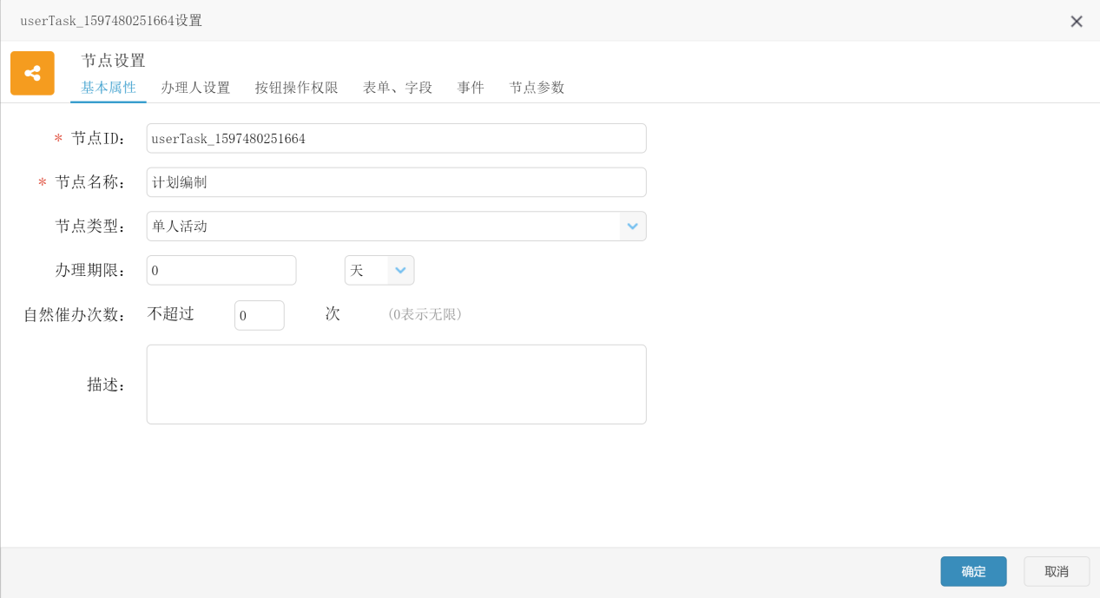Open the 办理人设置 tab

pos(195,88)
